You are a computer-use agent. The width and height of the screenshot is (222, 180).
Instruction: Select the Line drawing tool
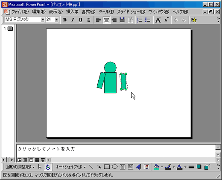91,167
